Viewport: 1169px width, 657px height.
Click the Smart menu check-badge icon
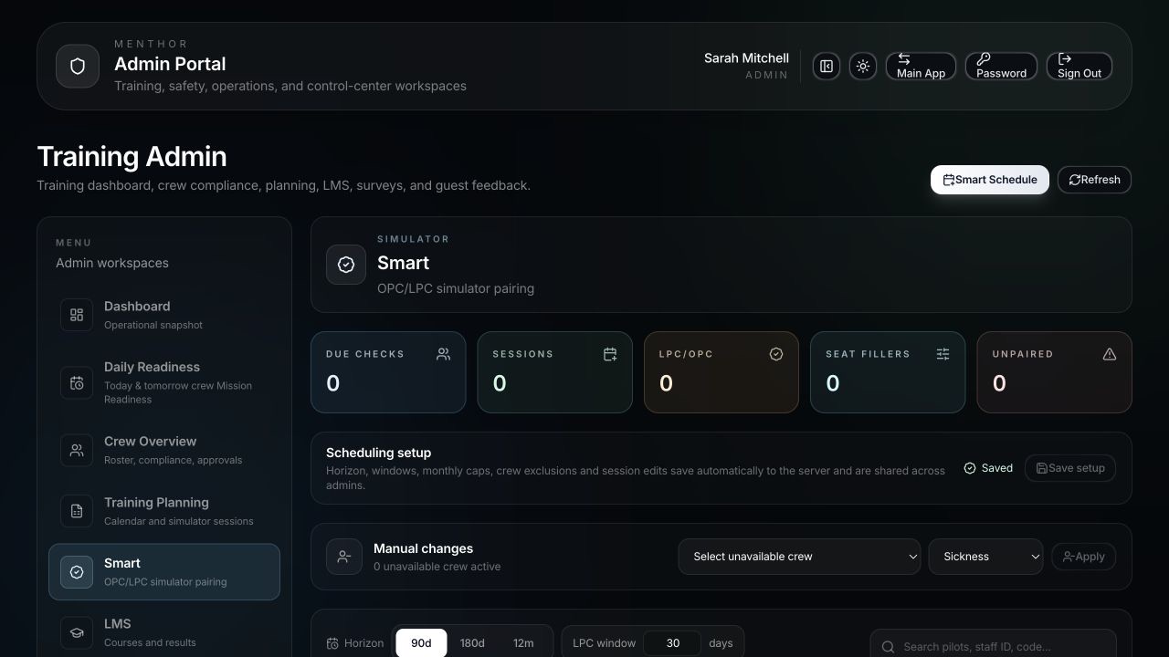(x=77, y=572)
